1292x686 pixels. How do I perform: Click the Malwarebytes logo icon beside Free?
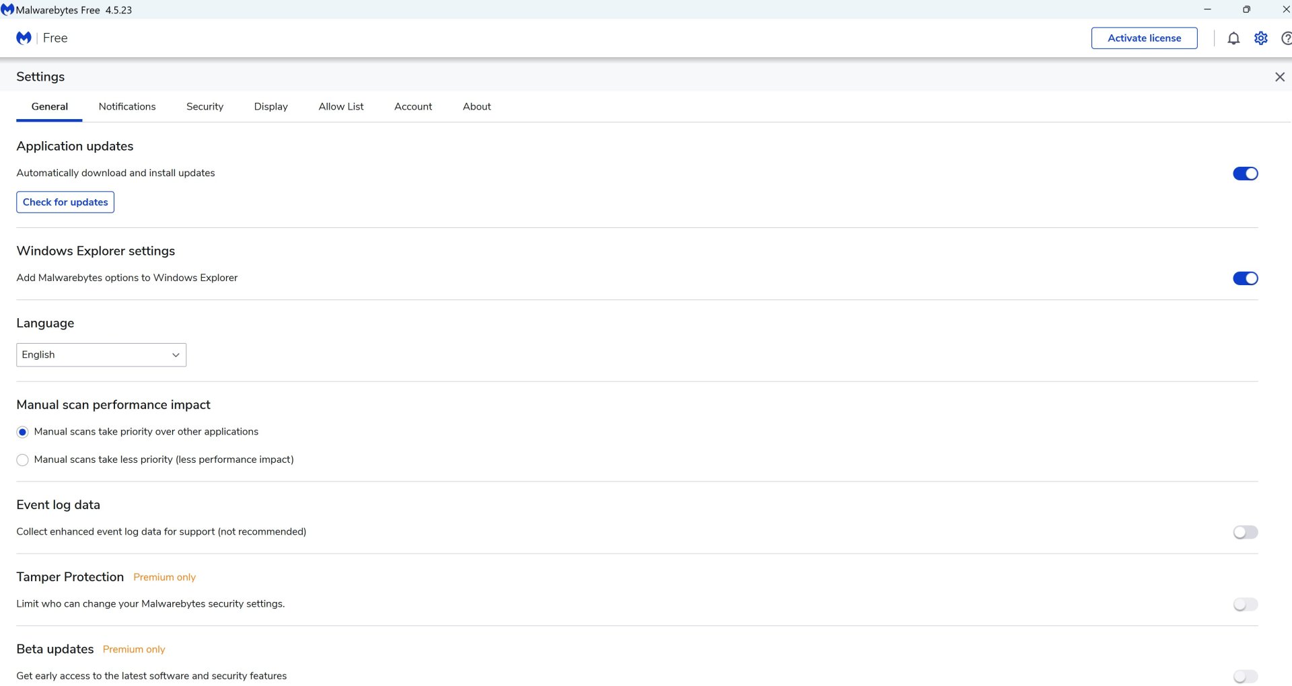(x=24, y=38)
